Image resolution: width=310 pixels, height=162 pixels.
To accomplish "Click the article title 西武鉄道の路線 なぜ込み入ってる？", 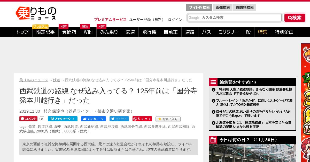I will click(x=109, y=95).
